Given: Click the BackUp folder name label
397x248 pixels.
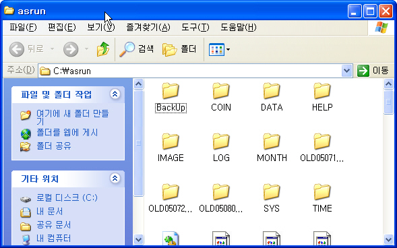Looking at the screenshot, I should click(x=171, y=108).
